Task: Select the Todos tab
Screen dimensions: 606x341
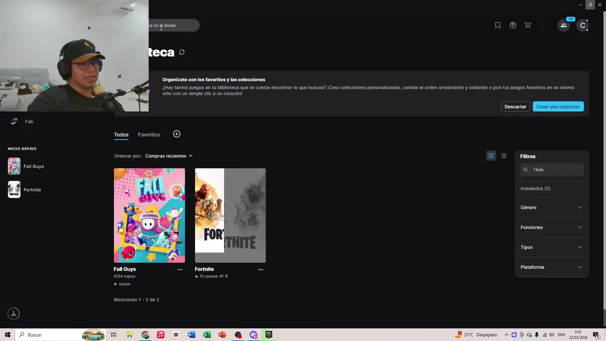Action: (x=121, y=135)
